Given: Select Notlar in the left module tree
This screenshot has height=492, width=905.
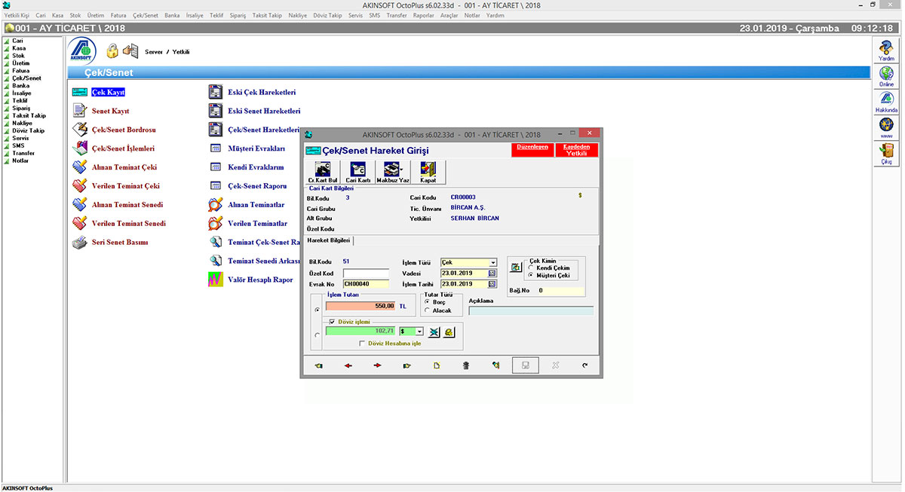Looking at the screenshot, I should (21, 160).
